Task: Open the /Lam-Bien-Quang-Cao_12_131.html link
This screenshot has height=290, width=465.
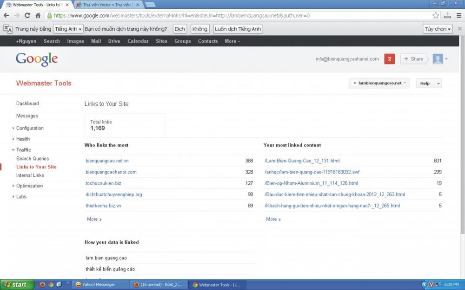Action: [x=302, y=161]
